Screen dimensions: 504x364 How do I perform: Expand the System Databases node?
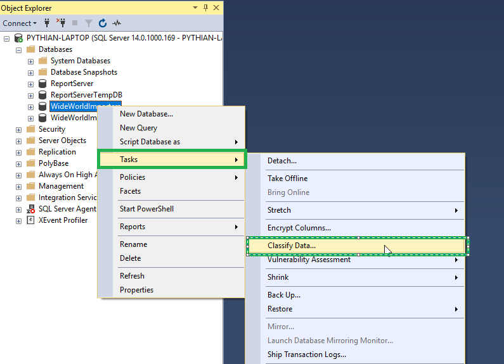click(30, 61)
